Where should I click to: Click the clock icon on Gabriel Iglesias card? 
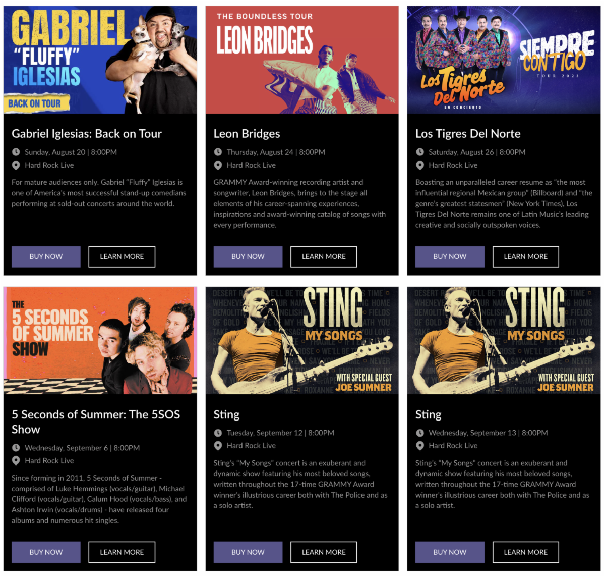(16, 152)
